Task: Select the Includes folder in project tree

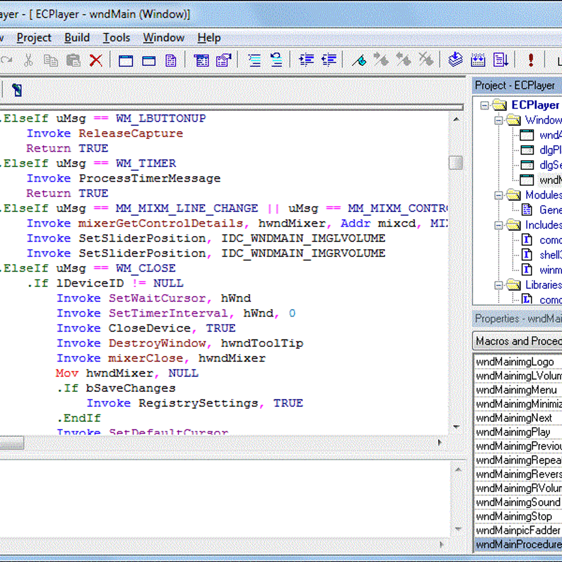Action: 543,225
